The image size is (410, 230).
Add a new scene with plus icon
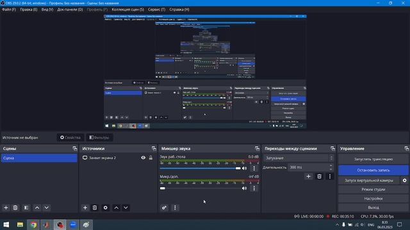click(6, 208)
